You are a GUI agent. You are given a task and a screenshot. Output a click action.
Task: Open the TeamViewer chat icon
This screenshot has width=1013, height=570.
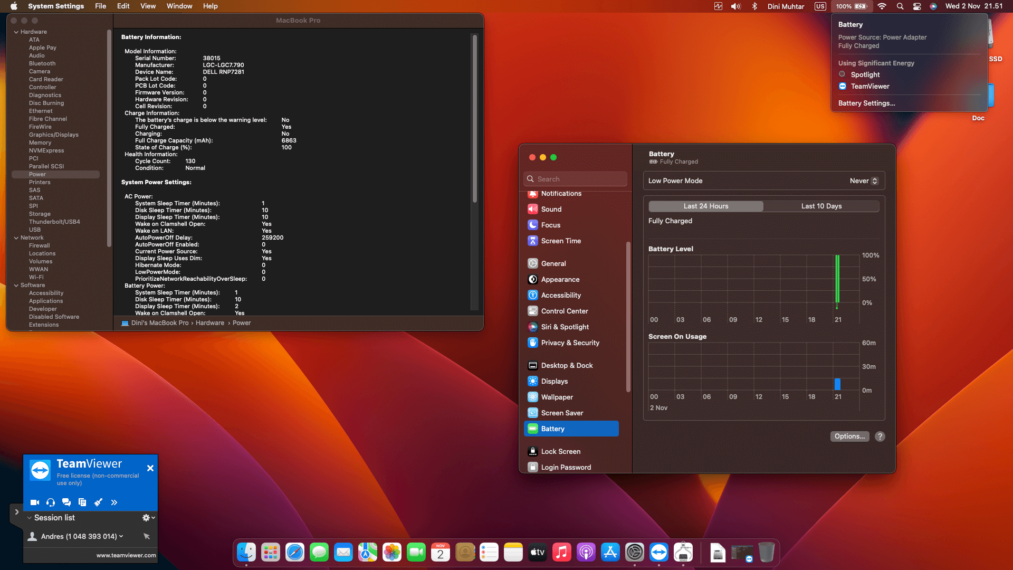66,502
